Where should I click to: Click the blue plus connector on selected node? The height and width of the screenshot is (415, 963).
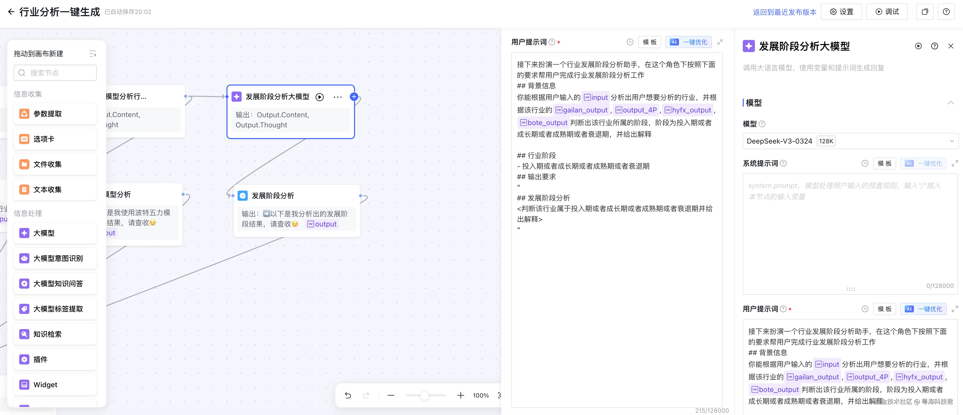(x=354, y=97)
